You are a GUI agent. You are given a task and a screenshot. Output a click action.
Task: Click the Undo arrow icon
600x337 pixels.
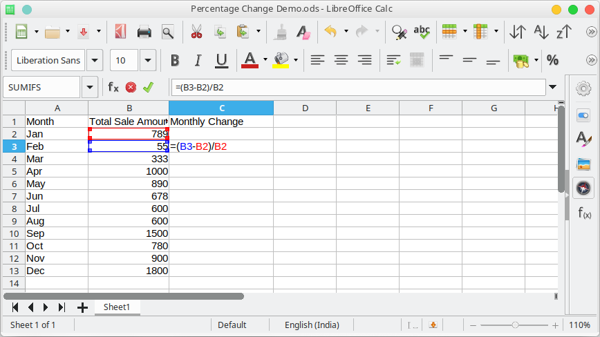330,32
